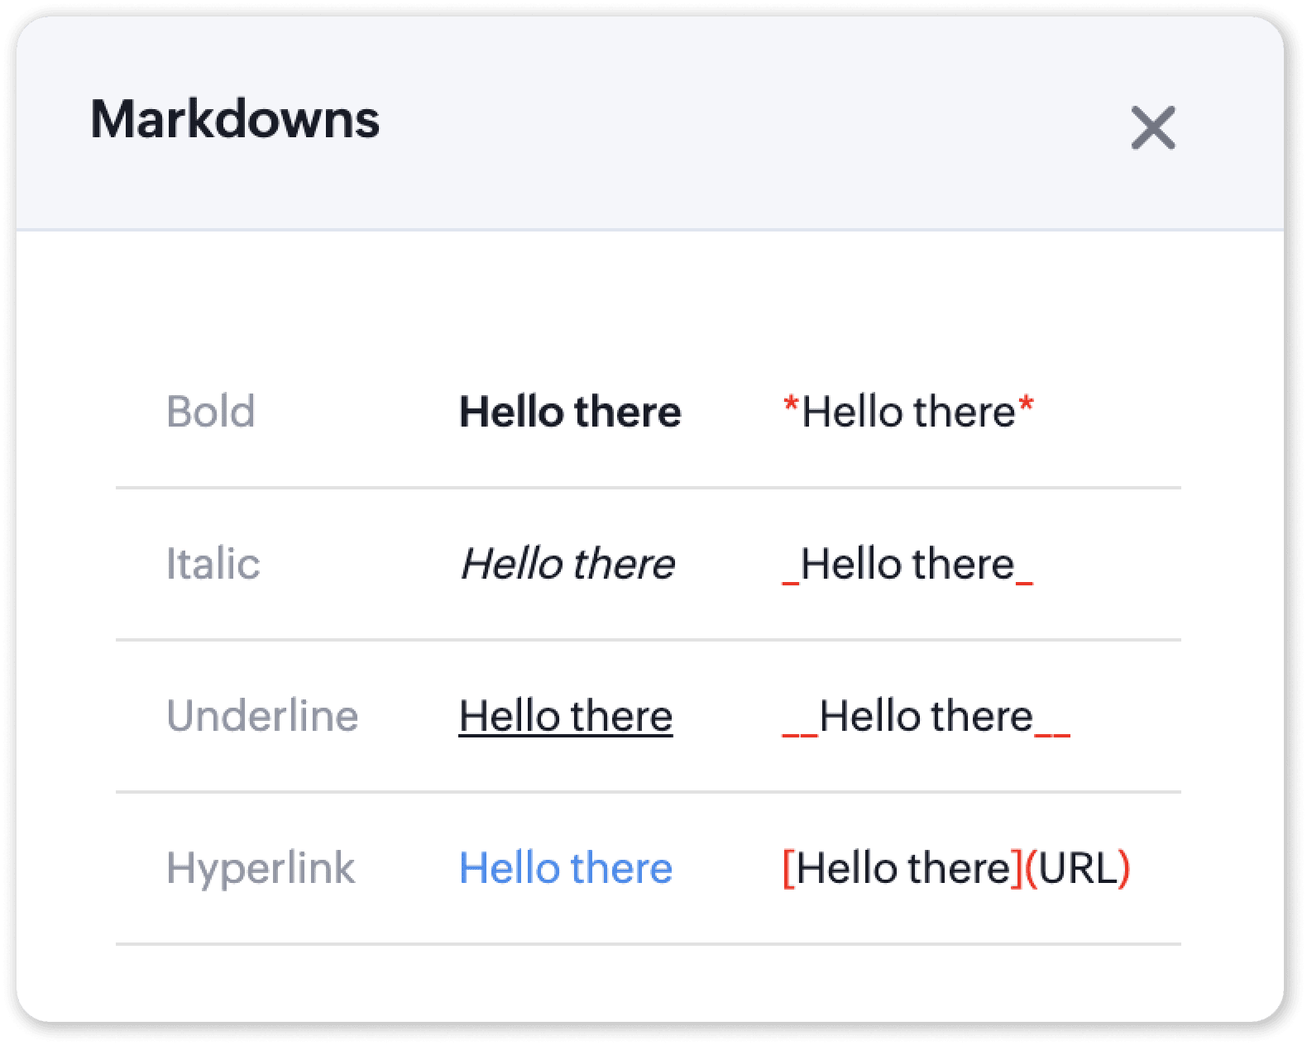Click the leading red asterisk in Bold syntax

click(x=792, y=408)
